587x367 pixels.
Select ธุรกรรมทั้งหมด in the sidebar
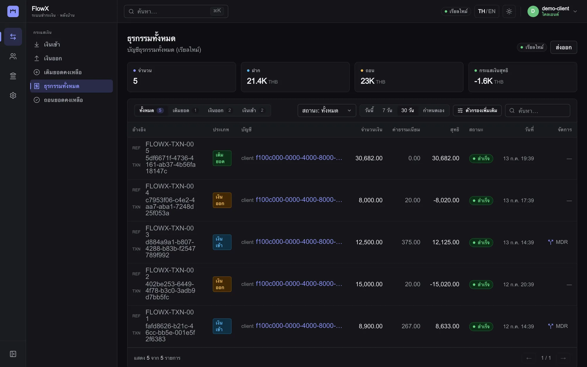72,86
